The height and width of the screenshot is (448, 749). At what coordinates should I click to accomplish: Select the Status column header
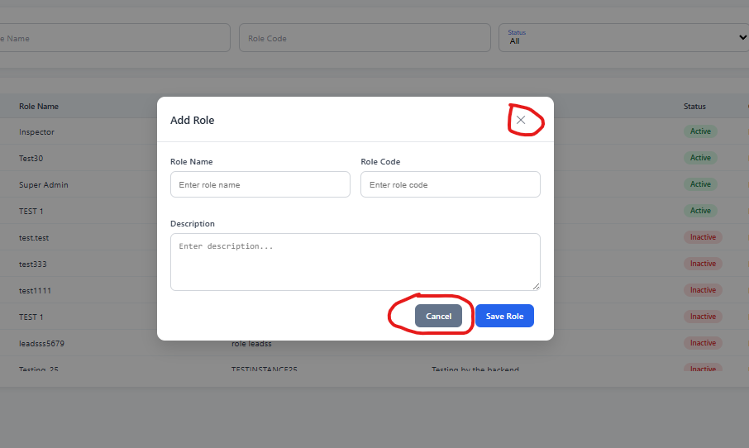pos(694,106)
